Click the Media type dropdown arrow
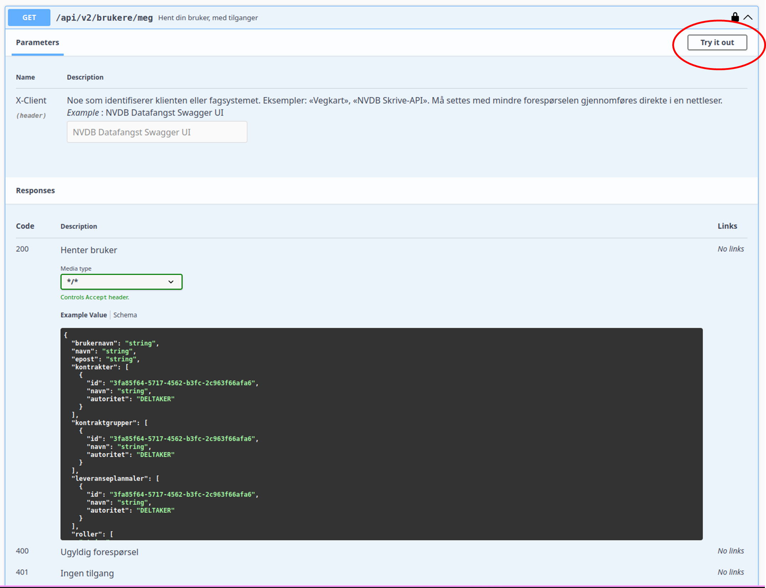The width and height of the screenshot is (766, 588). [171, 282]
